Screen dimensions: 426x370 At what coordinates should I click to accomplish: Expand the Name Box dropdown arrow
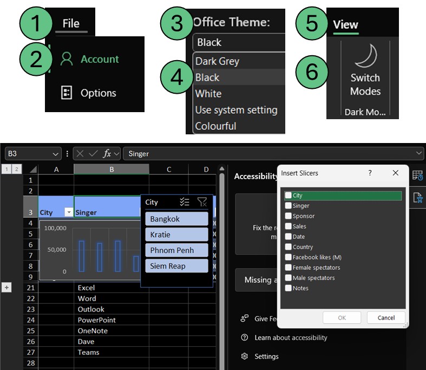[x=55, y=154]
